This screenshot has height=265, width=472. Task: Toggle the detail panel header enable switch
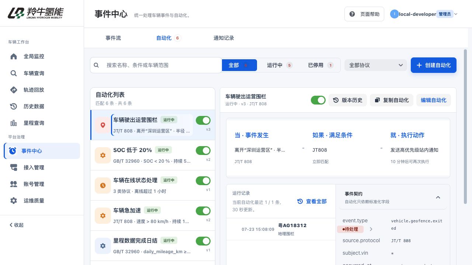(x=318, y=100)
